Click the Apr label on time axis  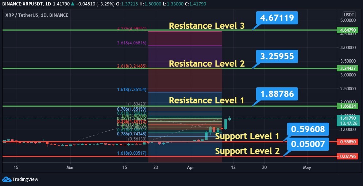pyautogui.click(x=191, y=167)
